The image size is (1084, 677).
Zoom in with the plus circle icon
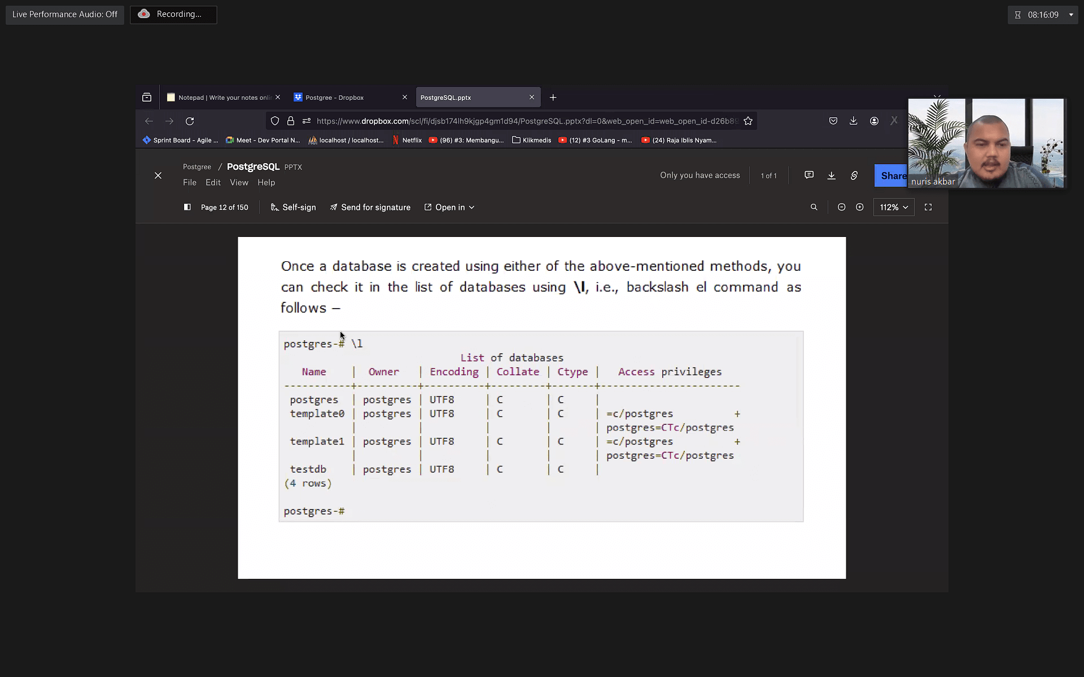point(859,207)
